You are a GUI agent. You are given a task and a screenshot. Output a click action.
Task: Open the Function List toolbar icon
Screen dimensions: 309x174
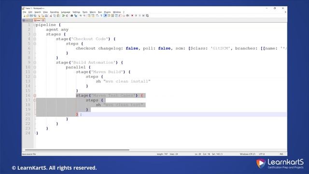pos(120,15)
